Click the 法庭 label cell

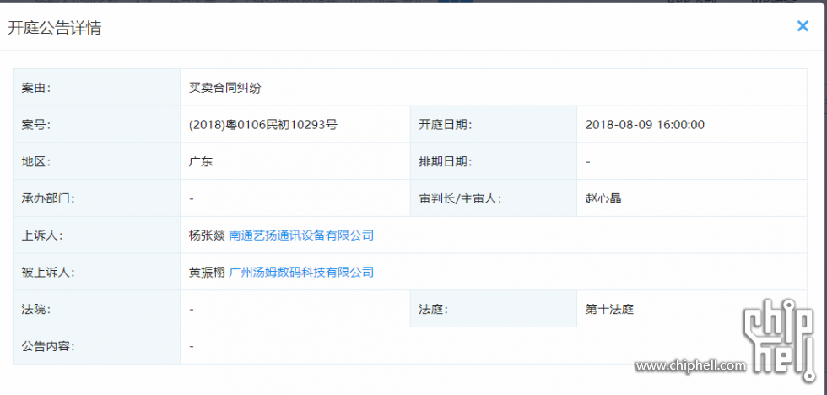coord(494,309)
